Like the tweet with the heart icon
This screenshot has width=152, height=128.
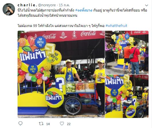point(62,124)
